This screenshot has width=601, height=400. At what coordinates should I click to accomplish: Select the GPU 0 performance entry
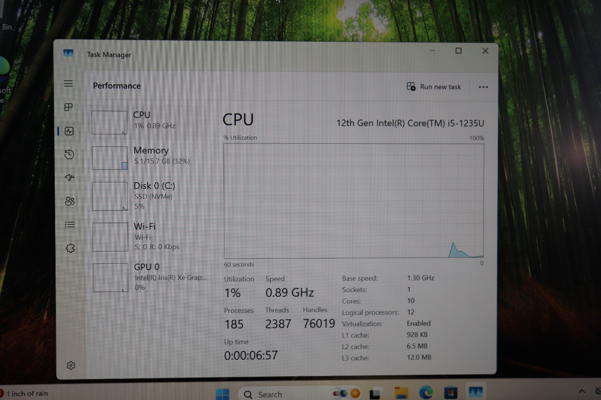[150, 277]
